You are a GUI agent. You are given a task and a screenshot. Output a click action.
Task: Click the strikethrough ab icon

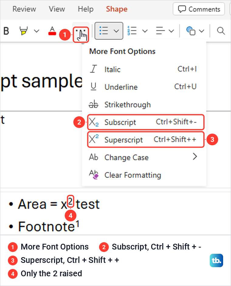coord(93,104)
